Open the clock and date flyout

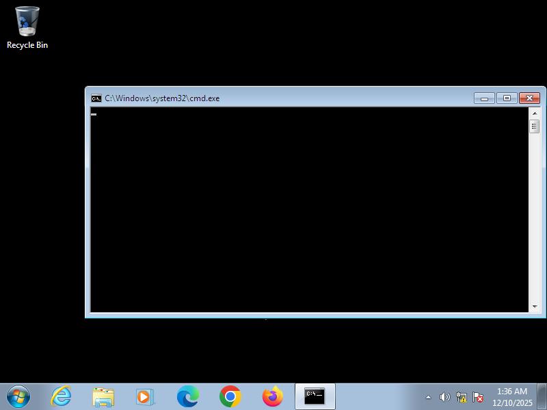pos(512,397)
